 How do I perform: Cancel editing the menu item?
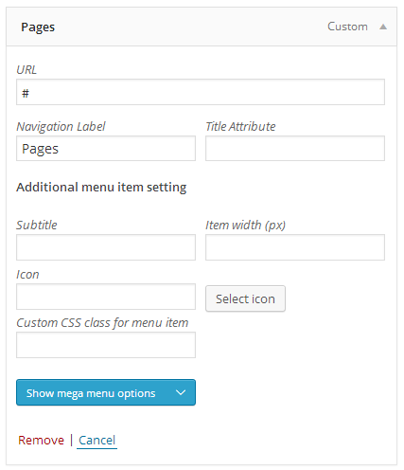tap(97, 440)
